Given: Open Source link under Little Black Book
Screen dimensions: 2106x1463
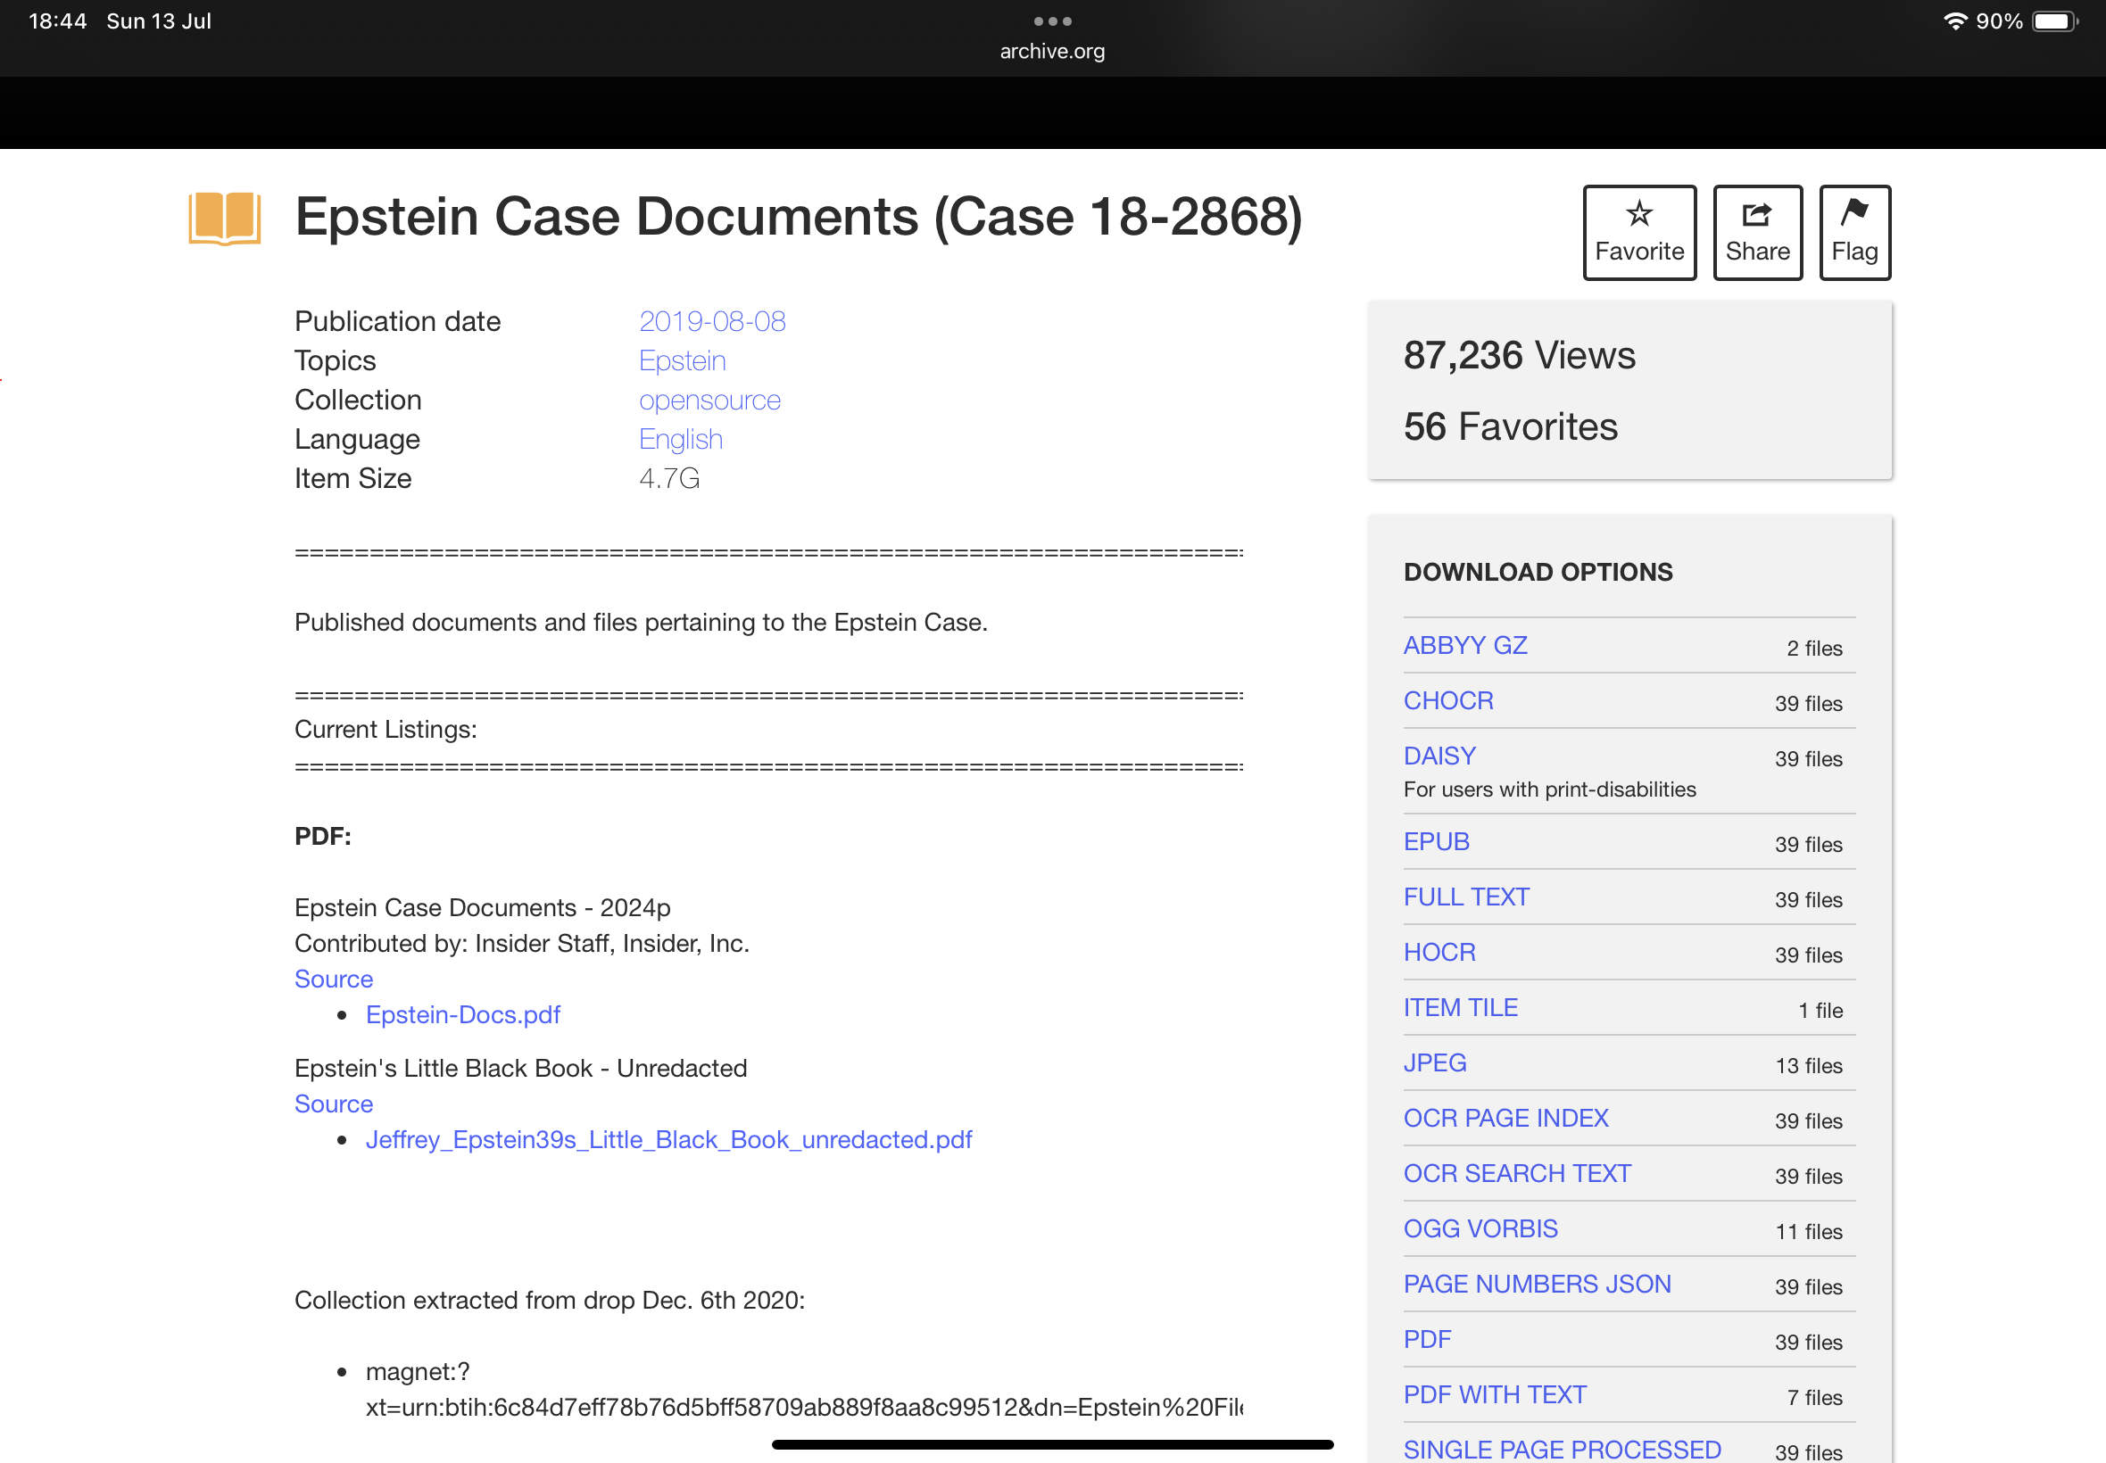Looking at the screenshot, I should 334,1103.
